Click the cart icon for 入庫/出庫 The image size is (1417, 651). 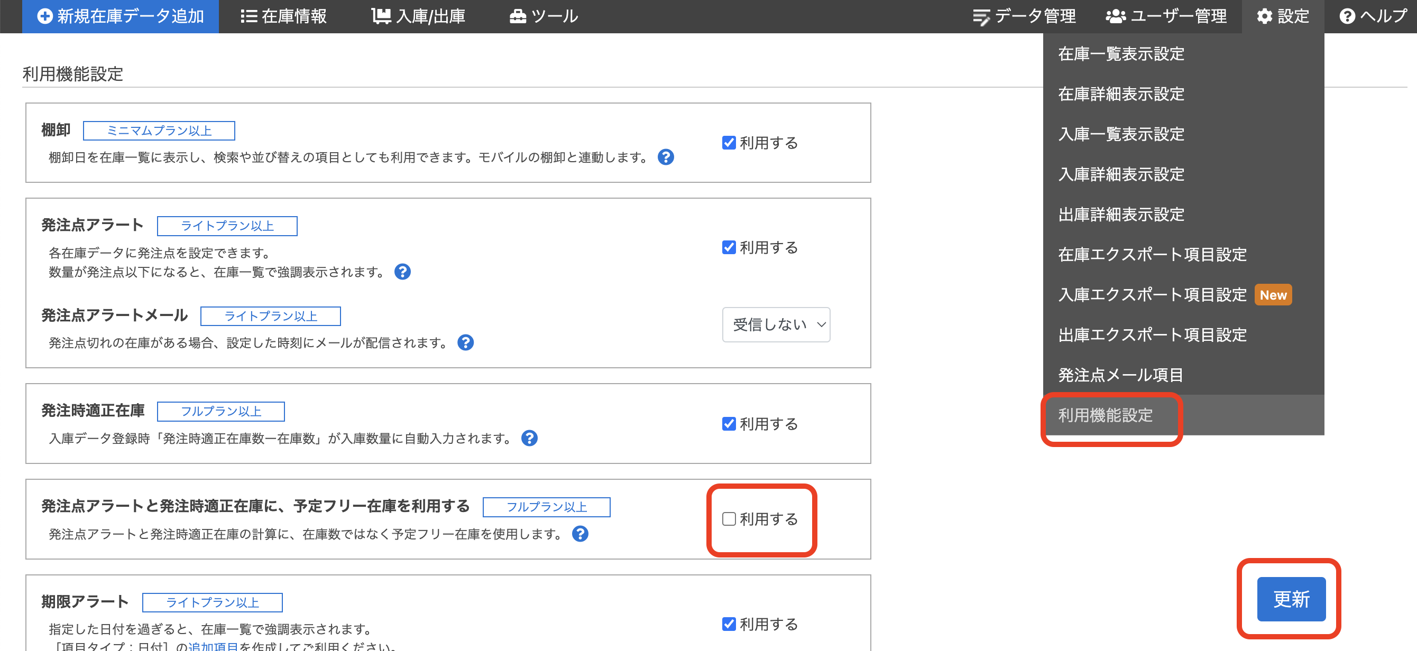click(x=382, y=16)
